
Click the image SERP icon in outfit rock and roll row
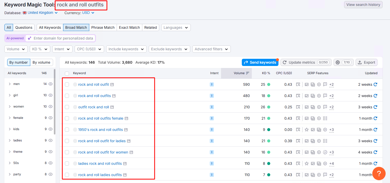point(306,107)
